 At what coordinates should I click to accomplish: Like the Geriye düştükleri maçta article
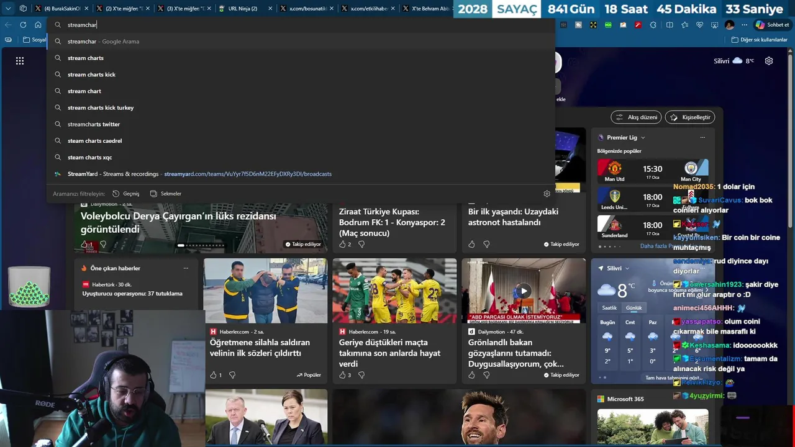pyautogui.click(x=342, y=375)
